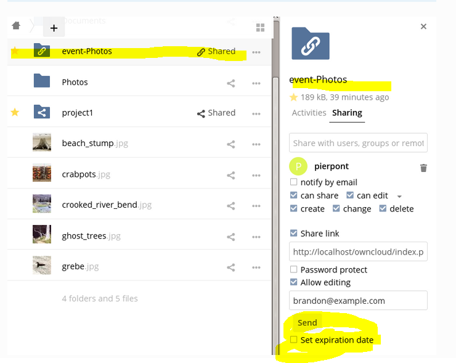Open more actions menu for event-Photos
The width and height of the screenshot is (456, 363).
[x=256, y=52]
